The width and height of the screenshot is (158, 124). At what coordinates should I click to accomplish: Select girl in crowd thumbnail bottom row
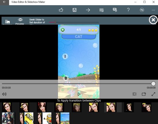pyautogui.click(x=8, y=118)
